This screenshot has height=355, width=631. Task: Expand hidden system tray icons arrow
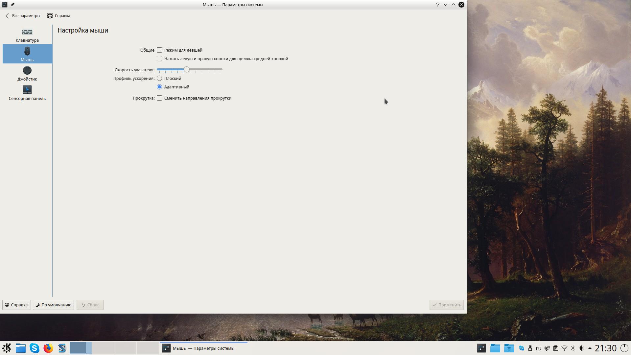tap(590, 348)
